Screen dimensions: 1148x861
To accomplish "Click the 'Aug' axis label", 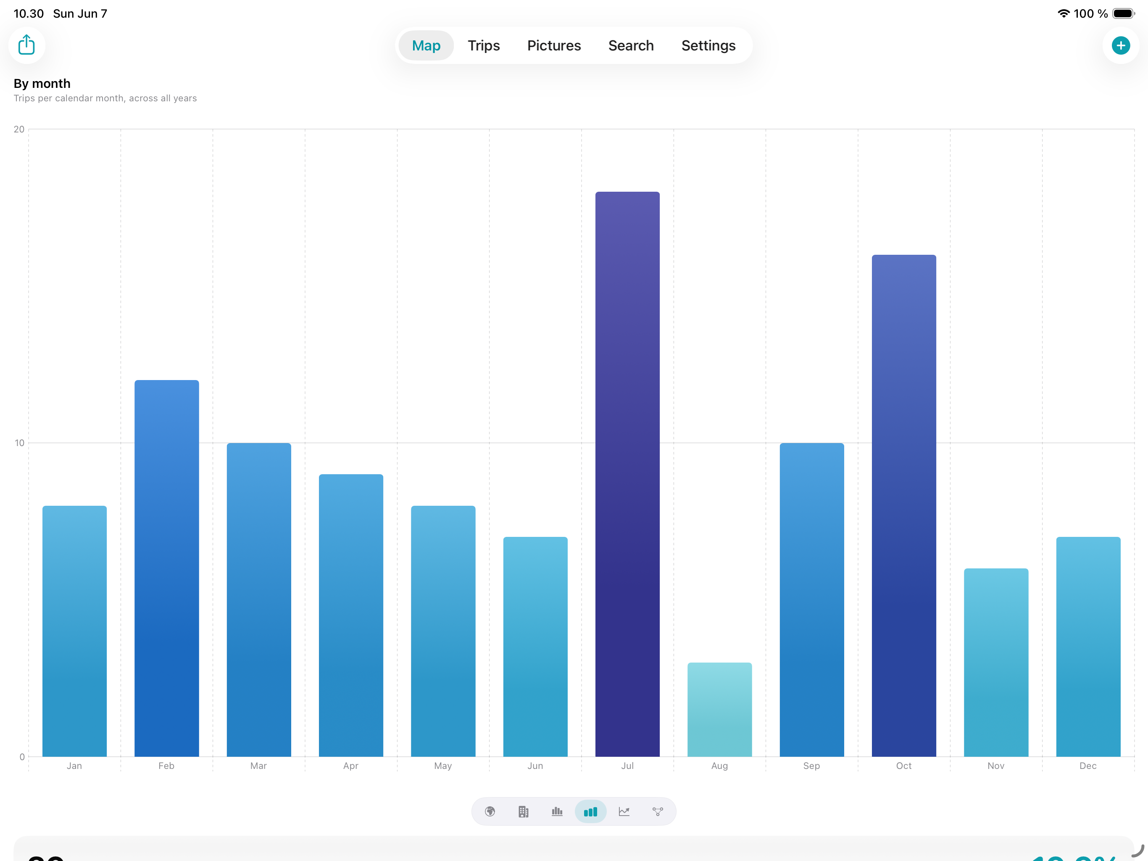I will coord(719,766).
